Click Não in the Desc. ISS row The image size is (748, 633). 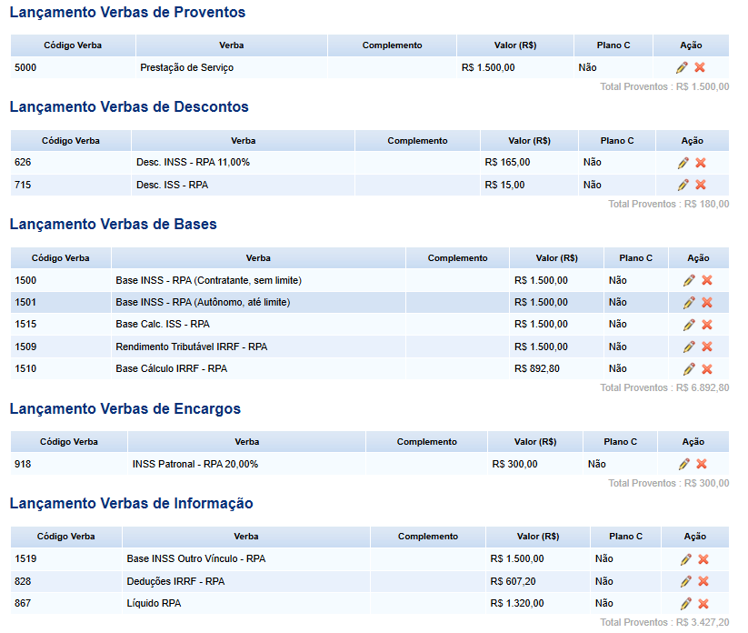(592, 185)
